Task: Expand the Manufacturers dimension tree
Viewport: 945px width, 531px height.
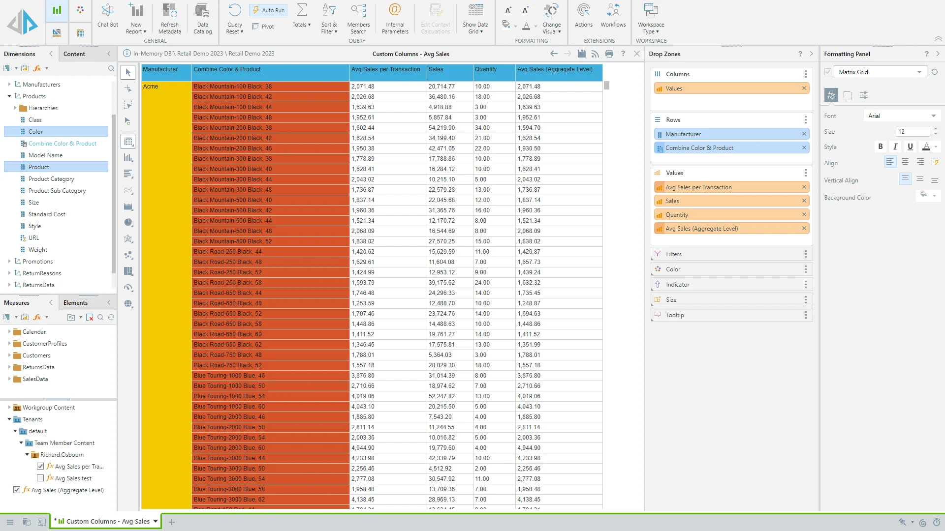Action: coord(9,85)
